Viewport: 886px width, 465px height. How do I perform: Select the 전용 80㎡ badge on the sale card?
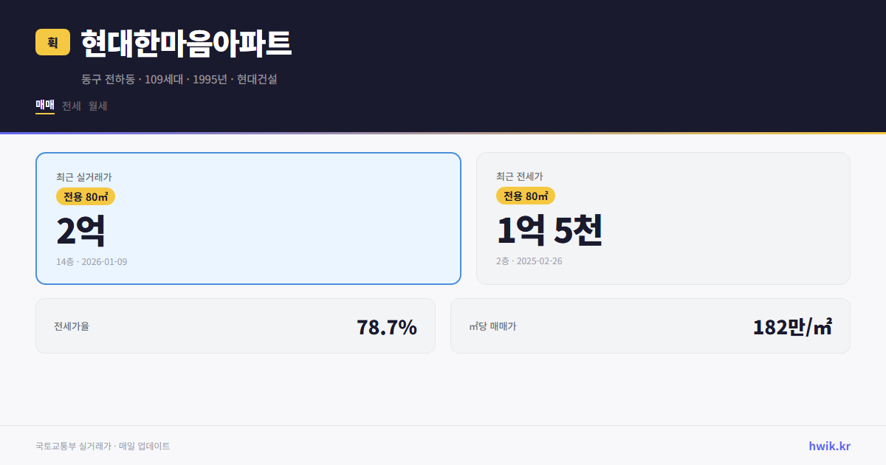coord(83,196)
